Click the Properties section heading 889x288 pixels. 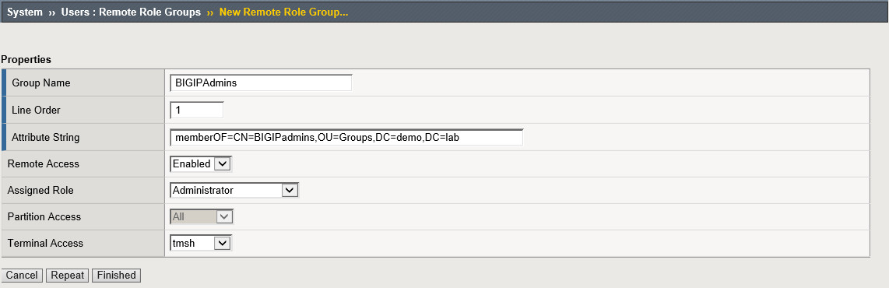(x=26, y=59)
